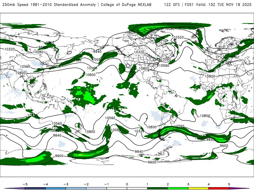Viewport: 254px width, 190px height.
Task: Click the "9600" contour label south of Africa
Action: pyautogui.click(x=224, y=146)
